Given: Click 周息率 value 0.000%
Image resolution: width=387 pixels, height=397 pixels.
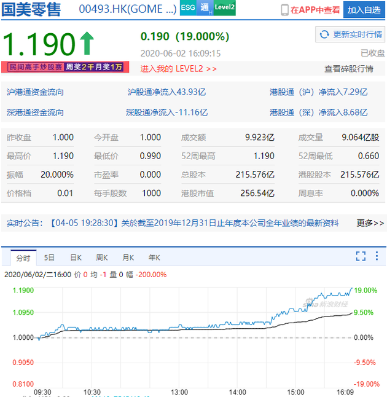Looking at the screenshot, I should pos(365,193).
